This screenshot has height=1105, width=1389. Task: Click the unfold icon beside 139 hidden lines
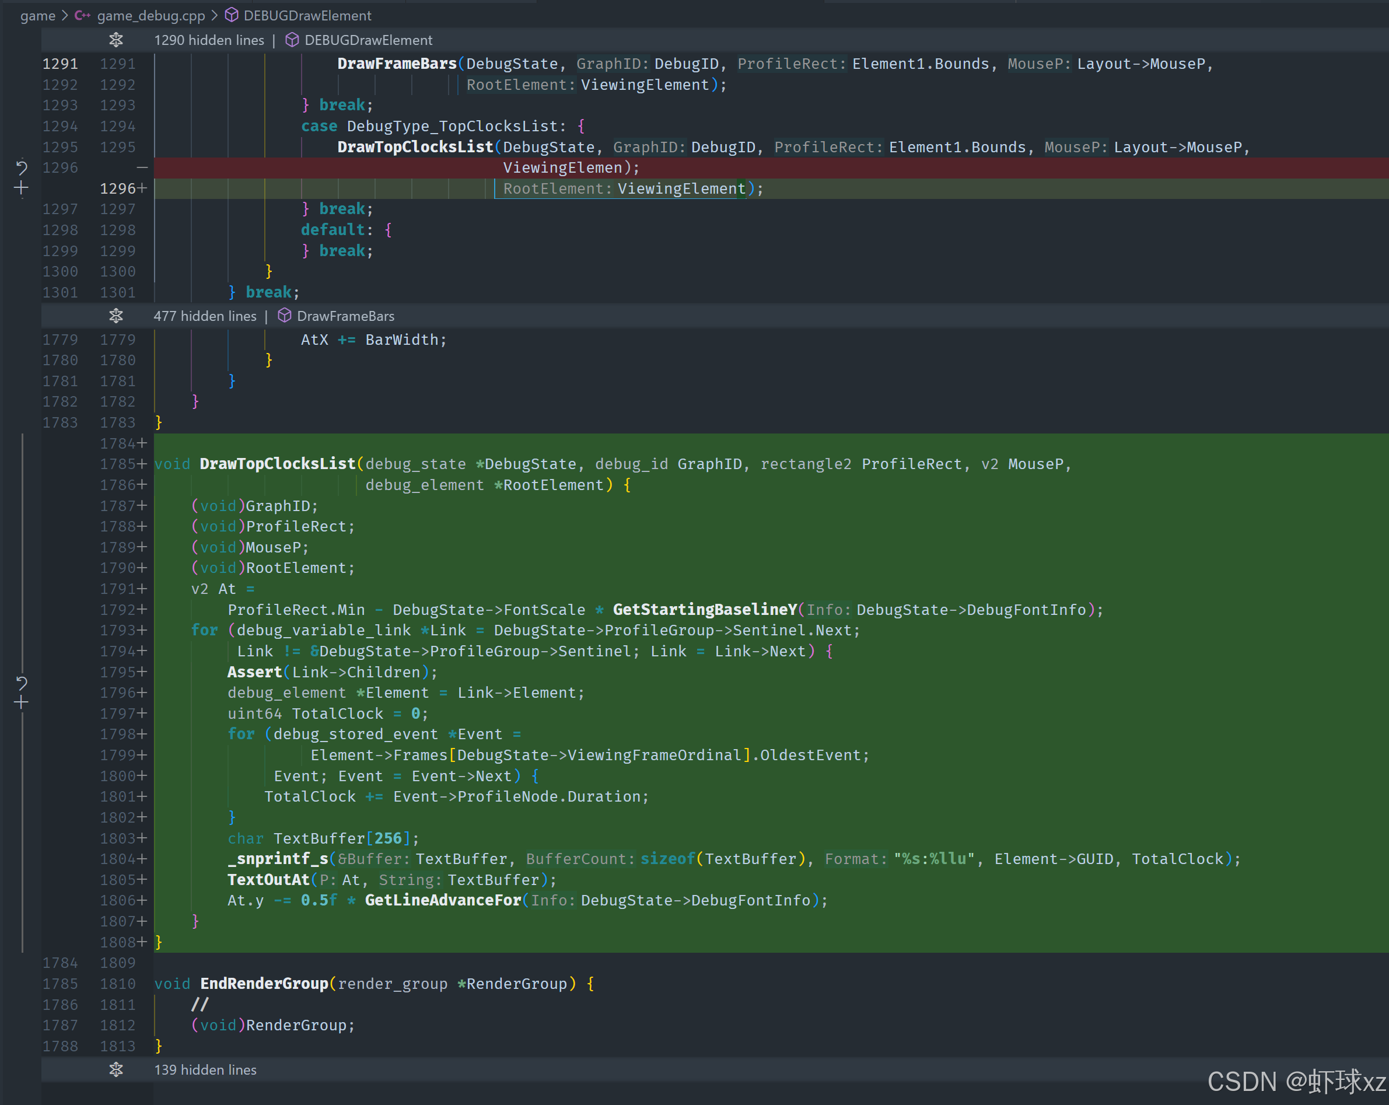tap(116, 1069)
